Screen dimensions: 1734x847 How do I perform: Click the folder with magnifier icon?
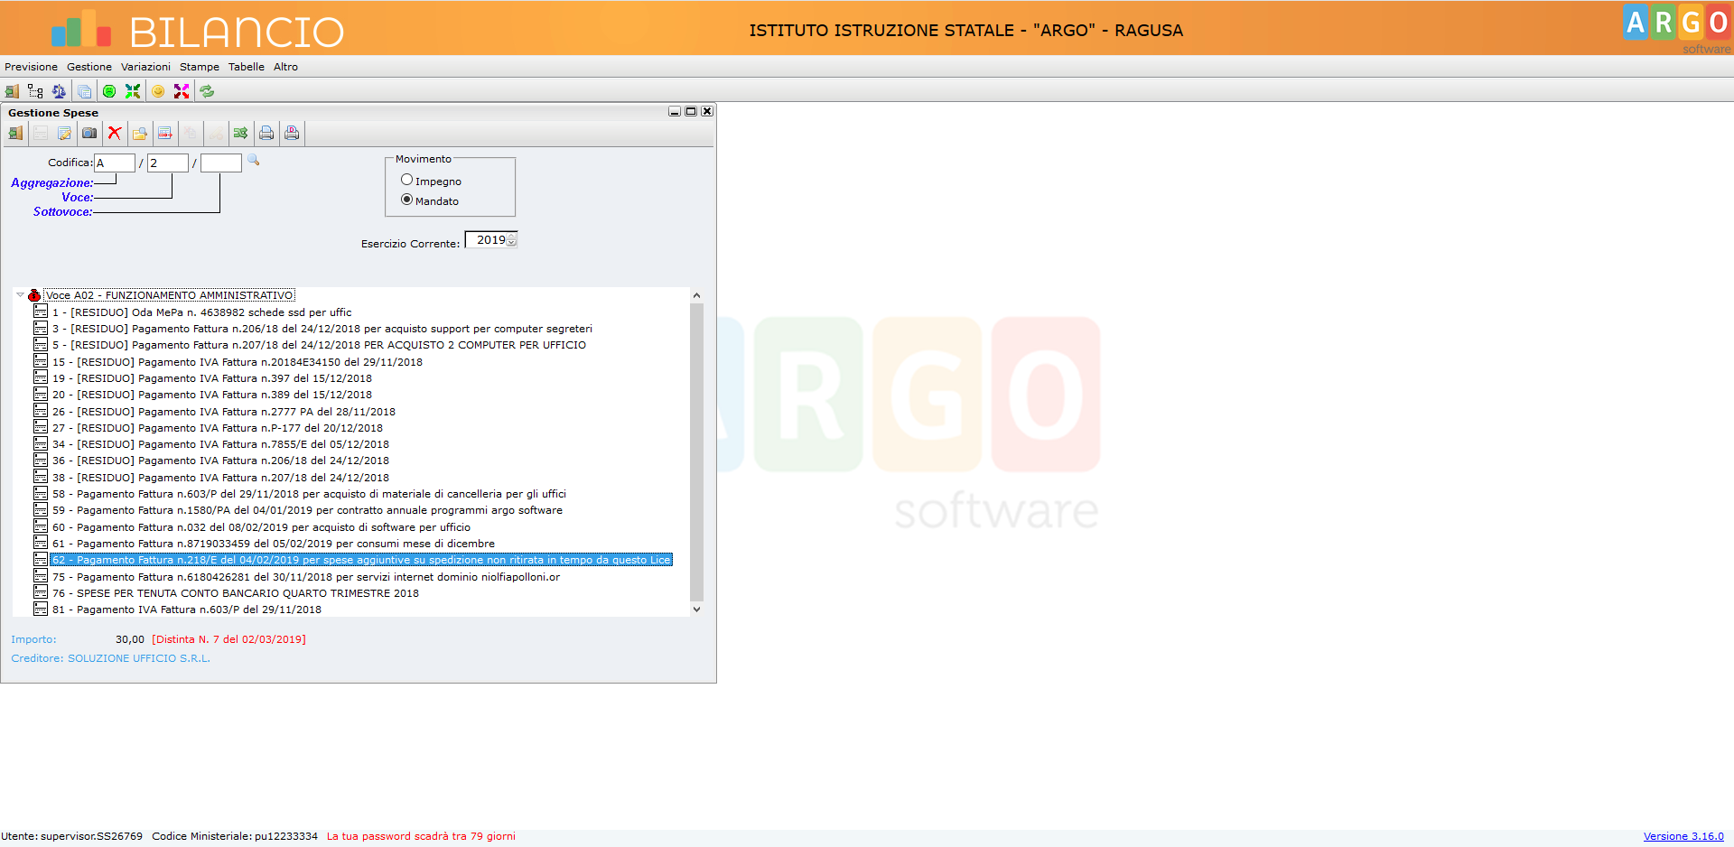[140, 134]
